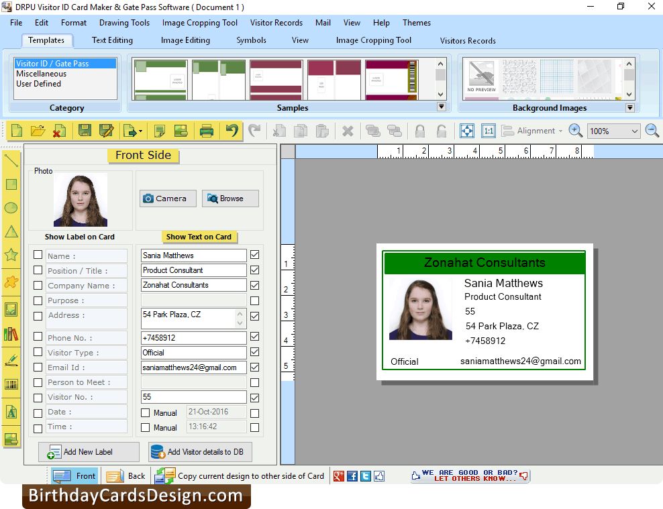
Task: Click the Zoom In magnifier icon
Action: 575,131
